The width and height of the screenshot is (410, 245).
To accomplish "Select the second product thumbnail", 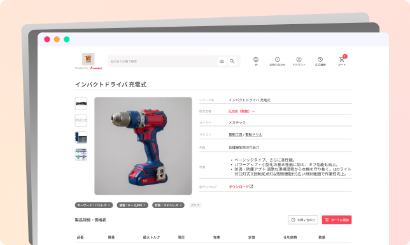I will (81, 120).
